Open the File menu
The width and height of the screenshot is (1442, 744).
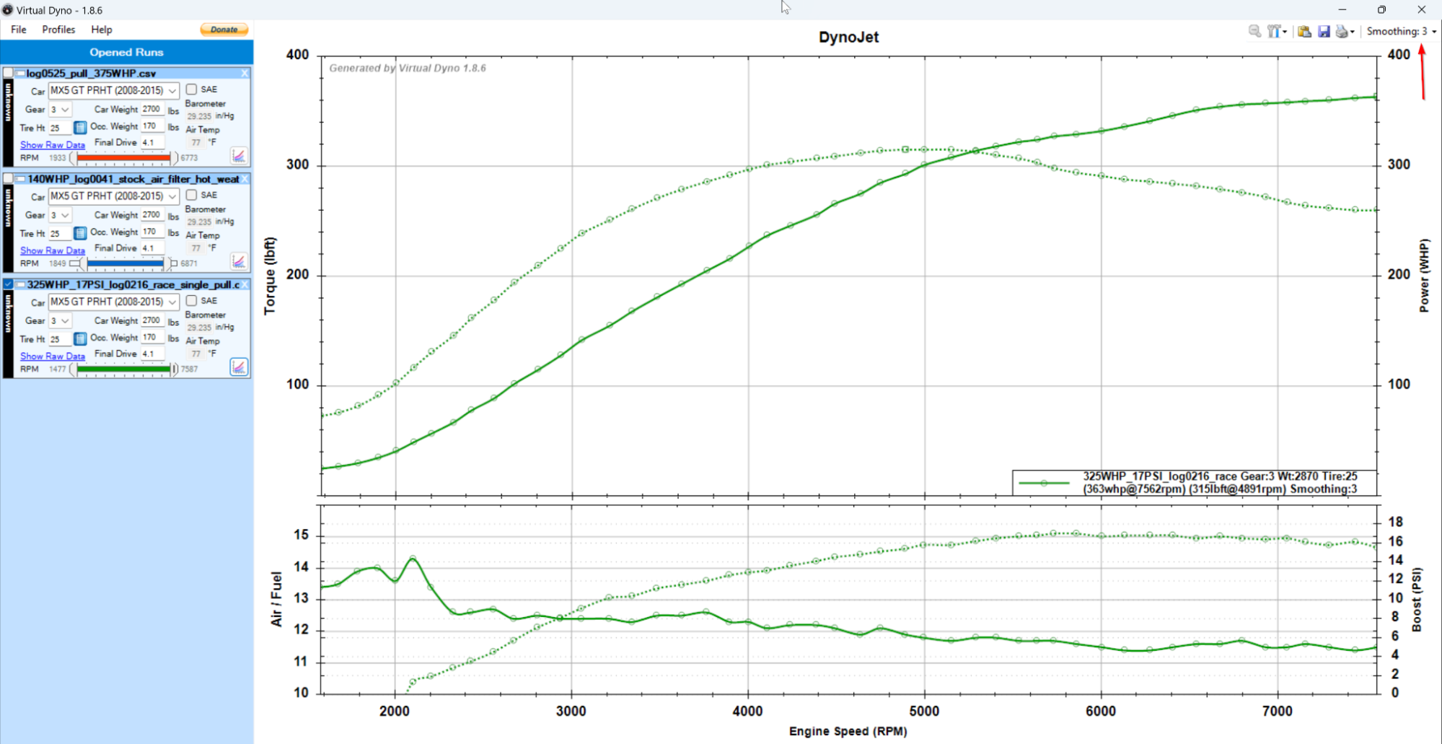coord(19,30)
